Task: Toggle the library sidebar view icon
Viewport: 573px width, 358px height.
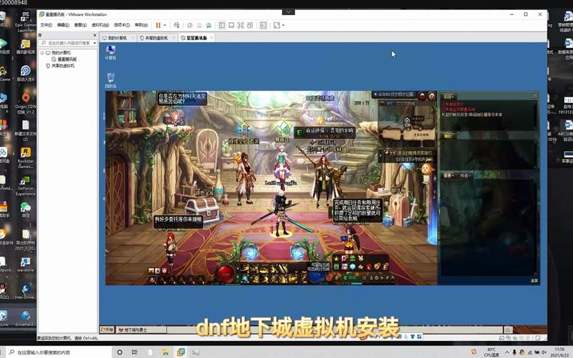Action: click(x=222, y=25)
